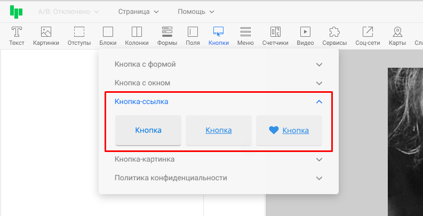This screenshot has width=423, height=216.
Task: Open the Соц-сети tool
Action: [x=368, y=35]
